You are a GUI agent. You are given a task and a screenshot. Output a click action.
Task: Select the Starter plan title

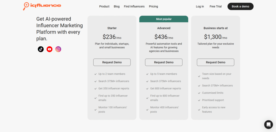pos(112,28)
